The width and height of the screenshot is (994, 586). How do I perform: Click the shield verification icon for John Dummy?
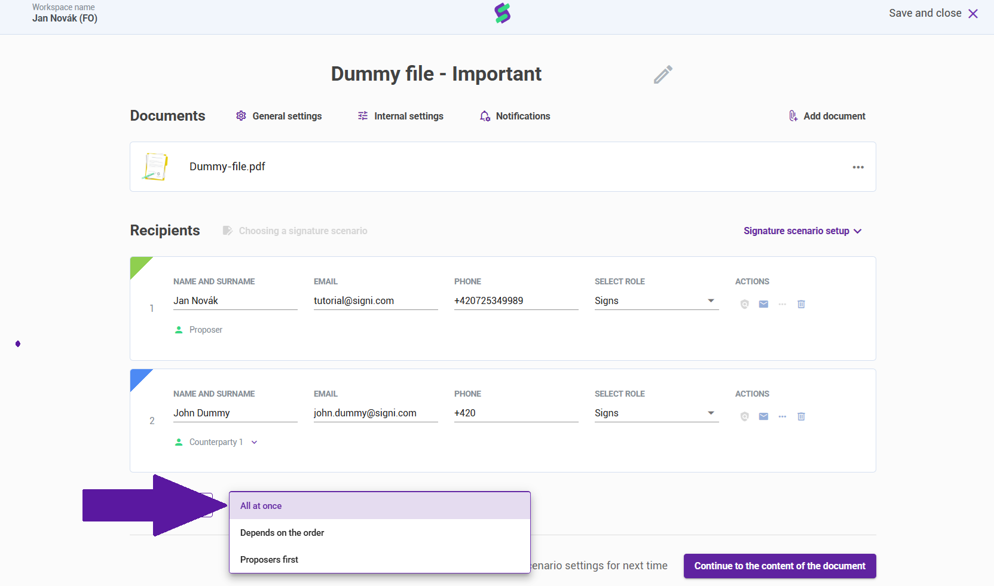(x=744, y=416)
